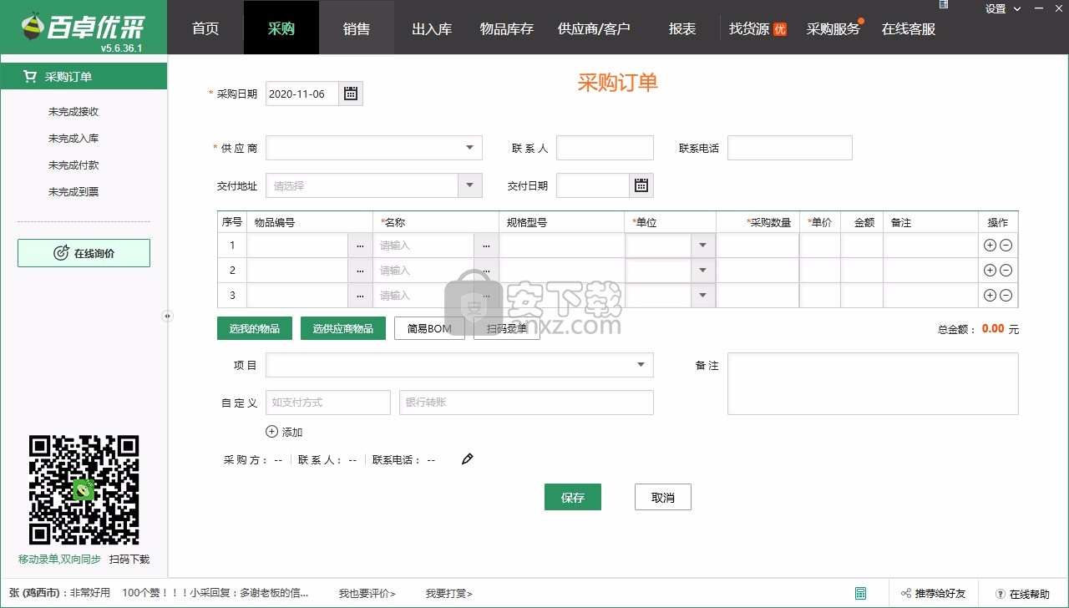Click the remove-row minus icon in row 2
Image resolution: width=1069 pixels, height=608 pixels.
click(1006, 271)
